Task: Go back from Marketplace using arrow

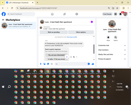Action: click(x=3, y=20)
